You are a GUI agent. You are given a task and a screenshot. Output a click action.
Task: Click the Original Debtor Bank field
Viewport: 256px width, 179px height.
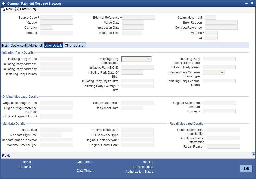coord(138,145)
